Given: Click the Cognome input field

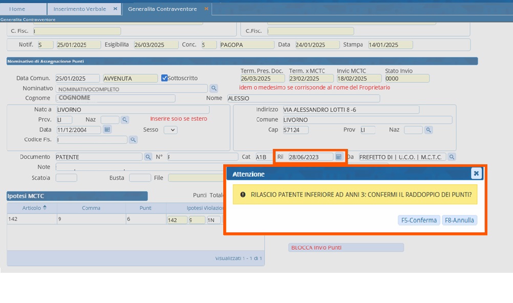Looking at the screenshot, I should click(116, 98).
